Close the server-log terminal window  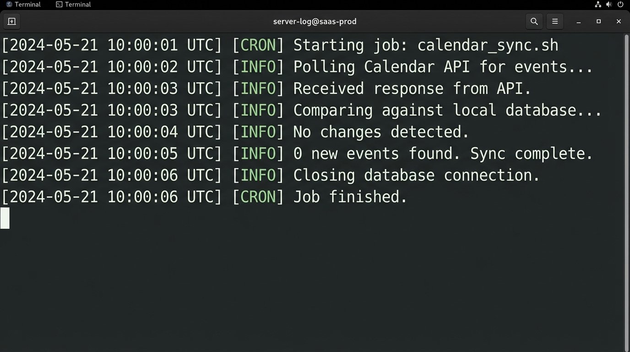[x=619, y=21]
